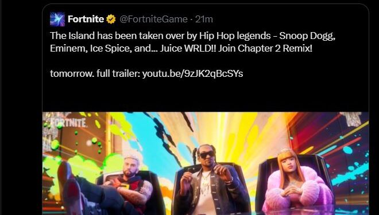Follow the youtu.be/9zJK2qBcSYs trailer link

pos(192,73)
